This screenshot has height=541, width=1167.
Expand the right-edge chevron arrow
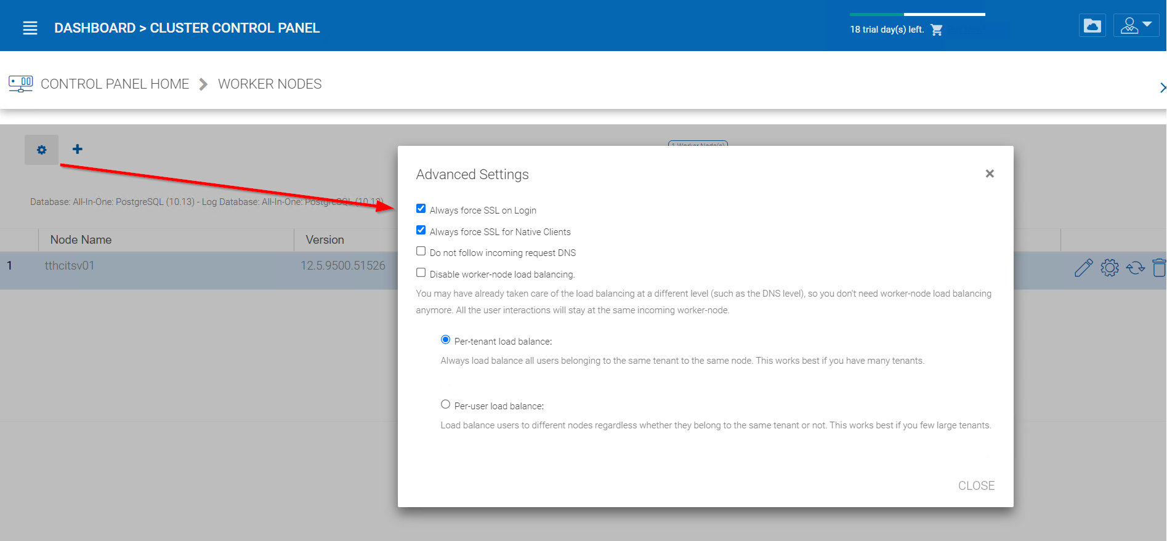pyautogui.click(x=1162, y=87)
